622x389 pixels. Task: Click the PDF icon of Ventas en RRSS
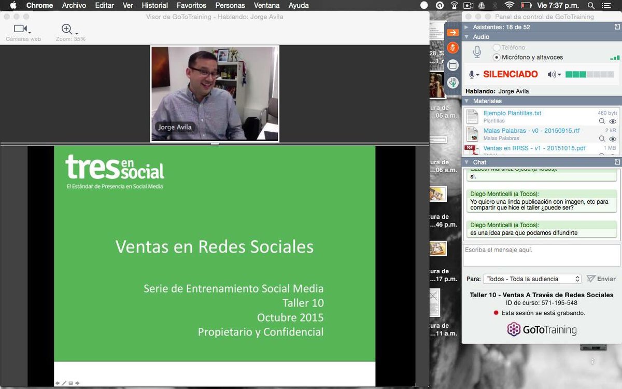point(471,149)
